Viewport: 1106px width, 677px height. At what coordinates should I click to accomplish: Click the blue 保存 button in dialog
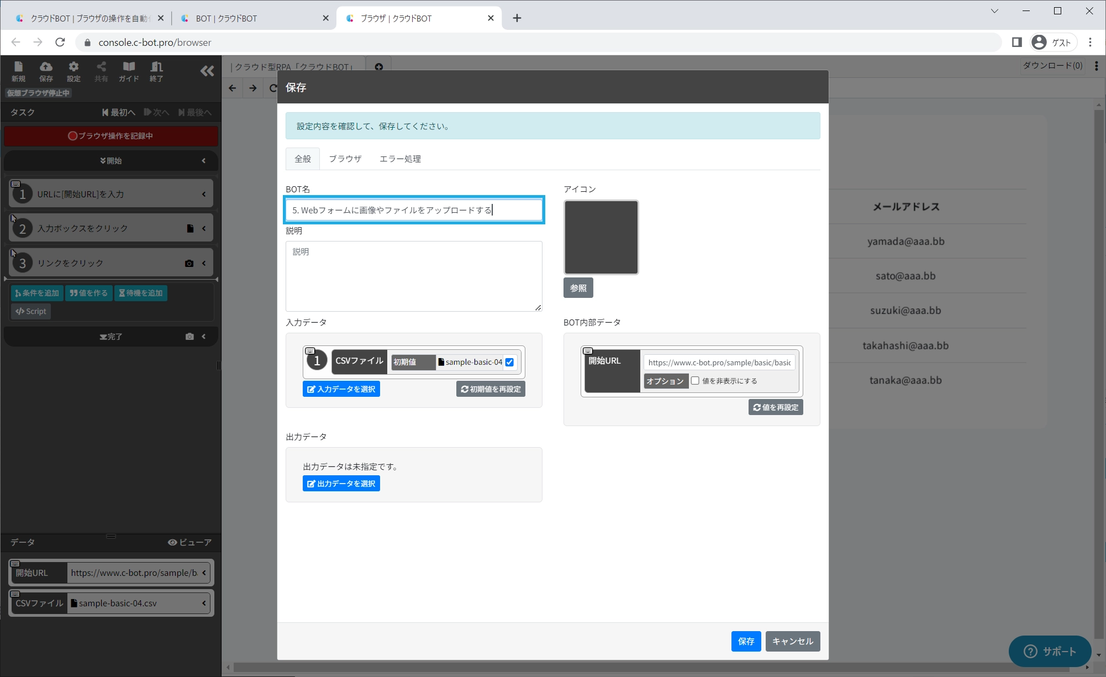(x=746, y=641)
